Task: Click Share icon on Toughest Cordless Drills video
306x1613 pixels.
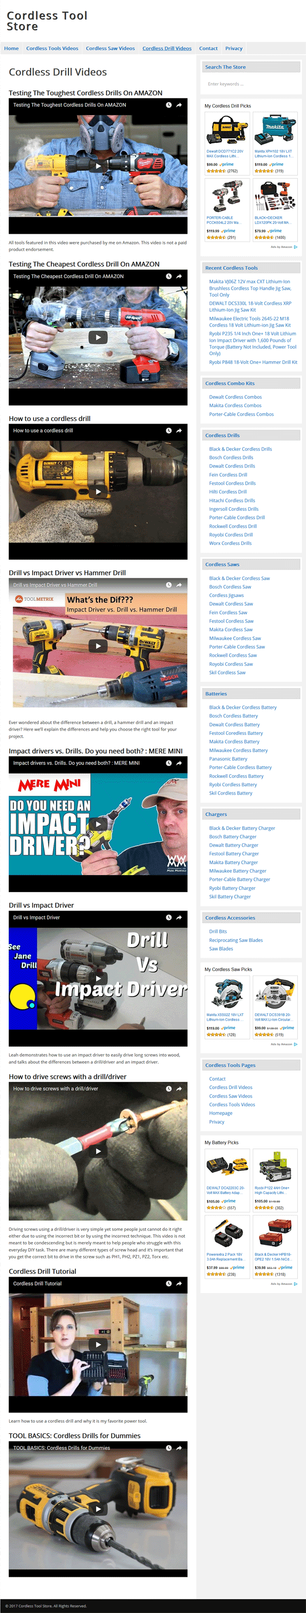Action: point(179,105)
